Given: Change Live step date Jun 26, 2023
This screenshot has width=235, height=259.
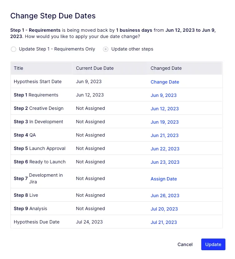Looking at the screenshot, I should [165, 196].
